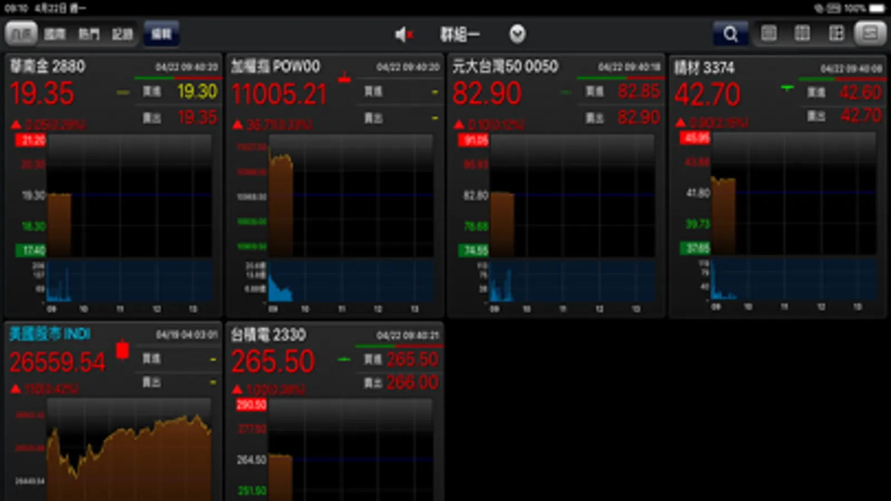
Task: Click the 11005.21 index value
Action: tap(279, 94)
